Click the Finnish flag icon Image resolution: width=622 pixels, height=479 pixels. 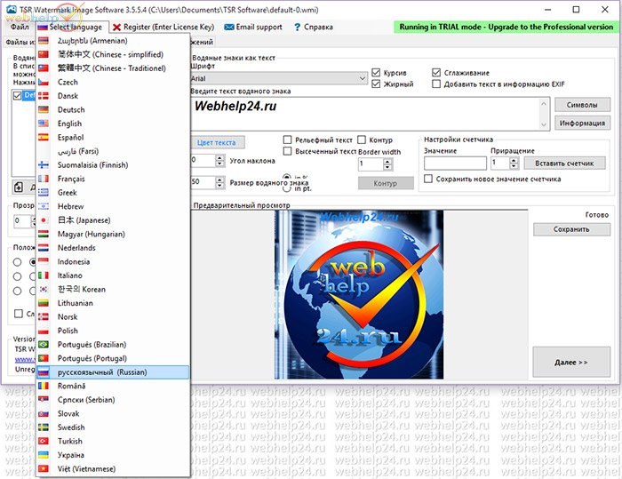(x=44, y=164)
